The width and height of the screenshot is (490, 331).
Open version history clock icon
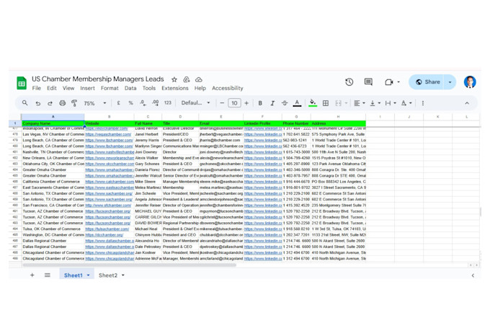[x=349, y=82]
